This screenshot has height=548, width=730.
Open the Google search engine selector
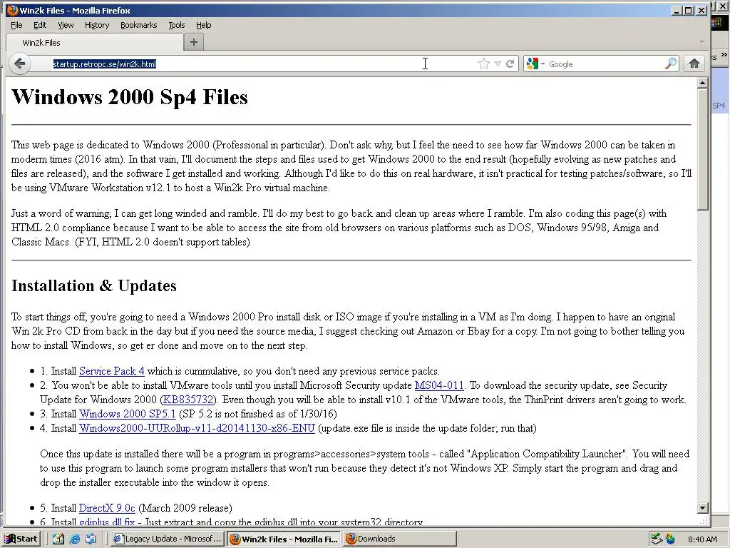pos(535,64)
